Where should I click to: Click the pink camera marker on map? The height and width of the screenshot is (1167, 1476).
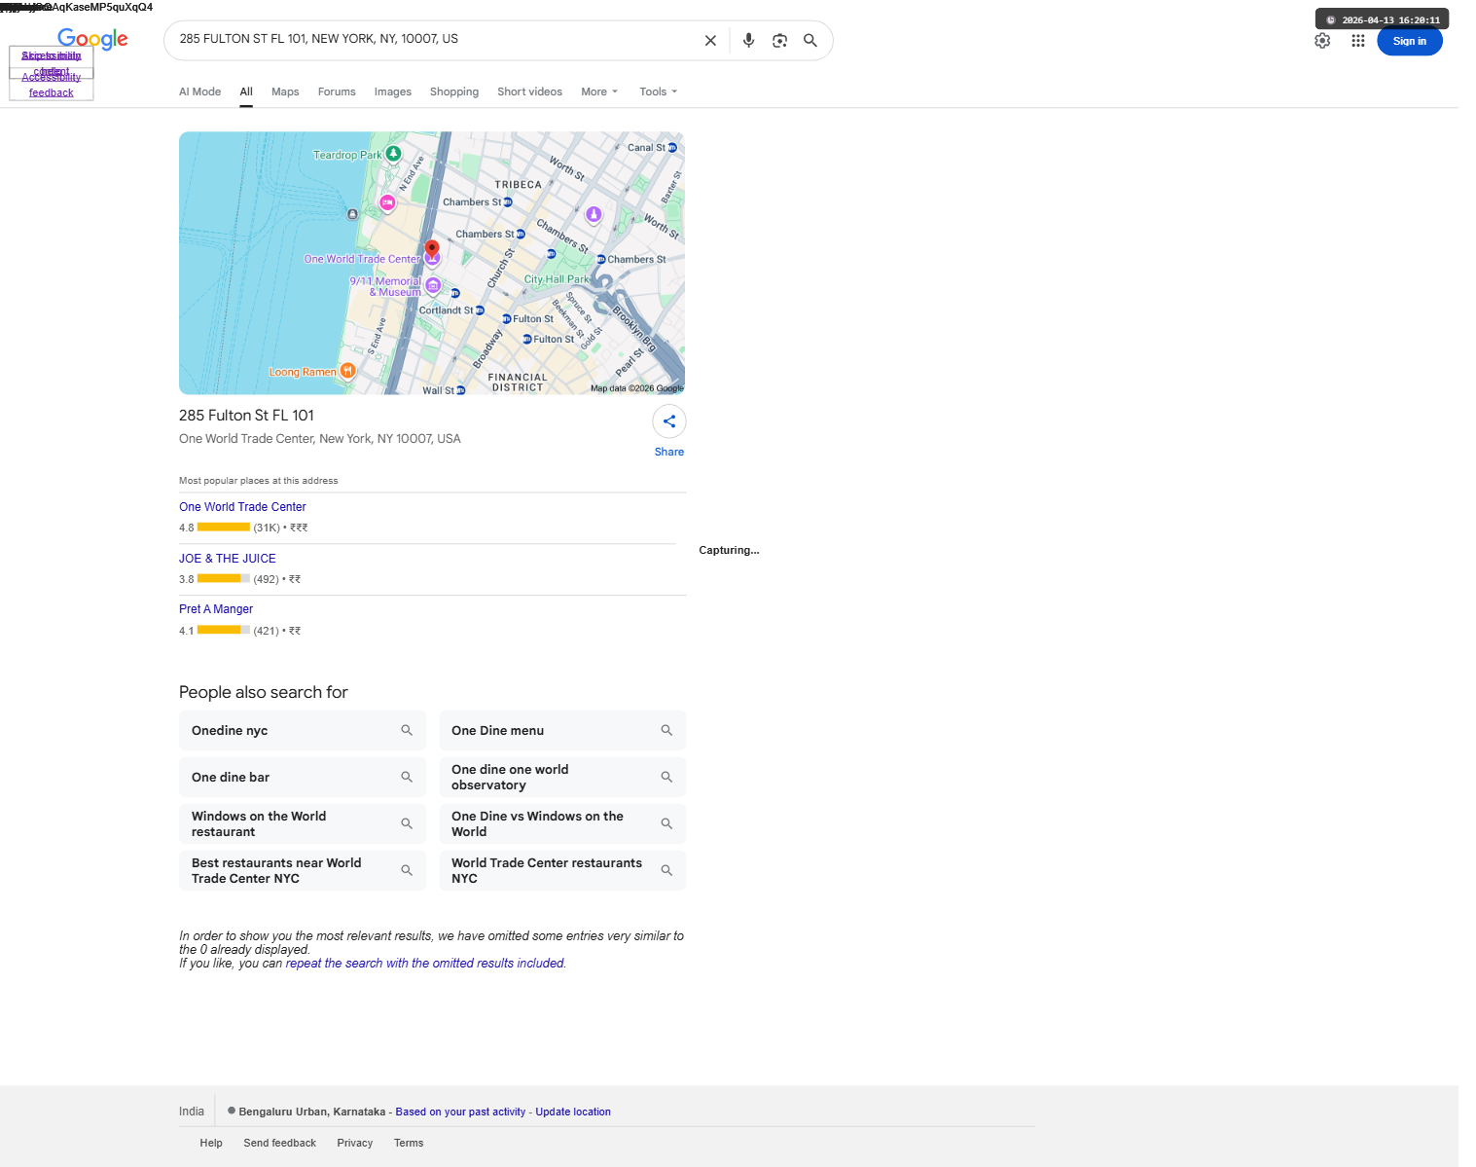387,202
